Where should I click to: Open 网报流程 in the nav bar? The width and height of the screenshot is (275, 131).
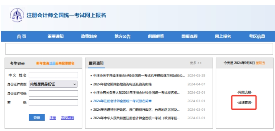tap(189, 37)
